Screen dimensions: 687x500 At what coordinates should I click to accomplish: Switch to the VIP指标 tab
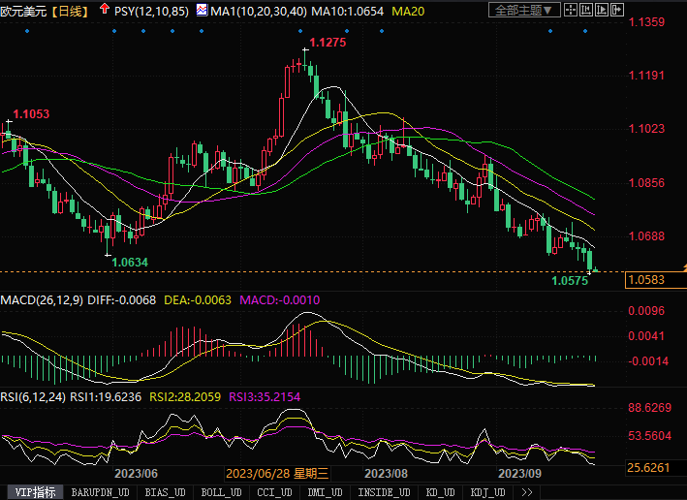[33, 492]
